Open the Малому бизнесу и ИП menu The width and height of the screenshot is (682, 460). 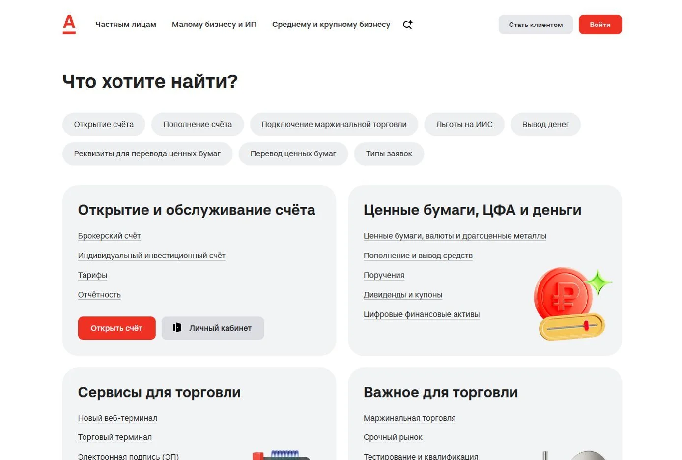(x=214, y=25)
